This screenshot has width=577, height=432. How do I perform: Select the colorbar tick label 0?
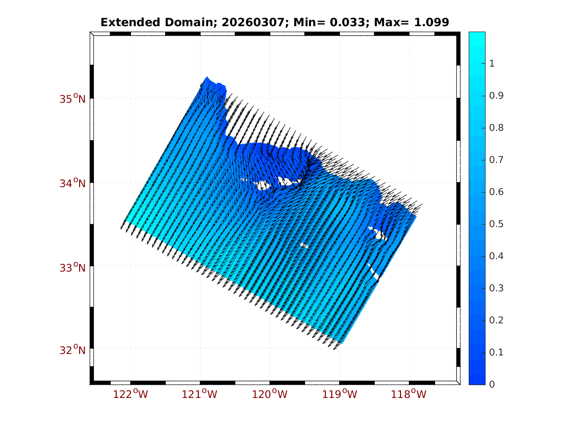tap(491, 384)
